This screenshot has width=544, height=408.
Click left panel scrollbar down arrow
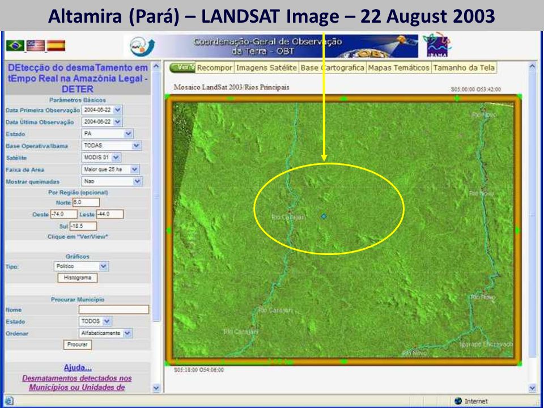156,388
